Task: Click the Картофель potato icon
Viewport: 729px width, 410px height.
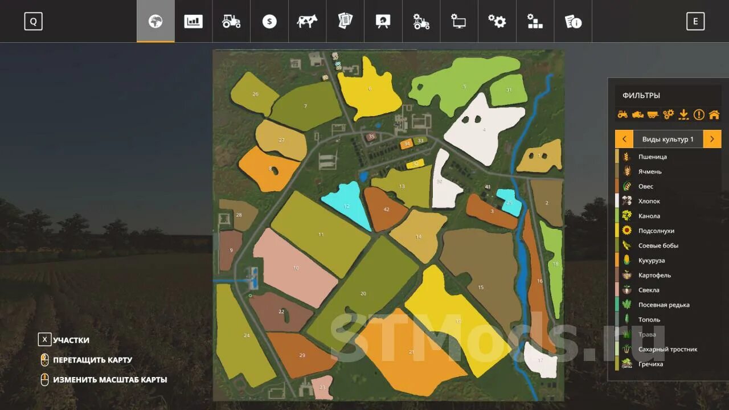Action: 626,275
